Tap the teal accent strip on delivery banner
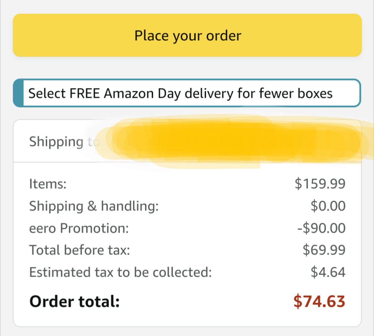The image size is (374, 336). 18,93
